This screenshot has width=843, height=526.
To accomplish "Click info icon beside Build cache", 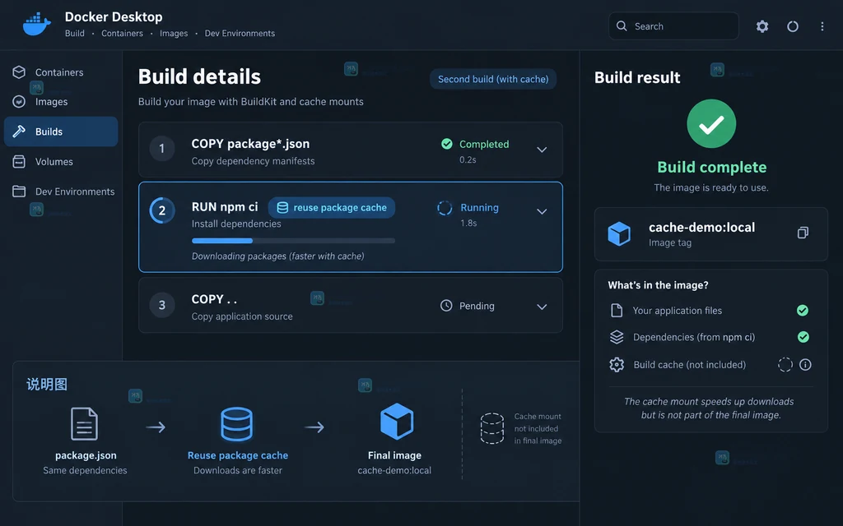I will [x=805, y=364].
